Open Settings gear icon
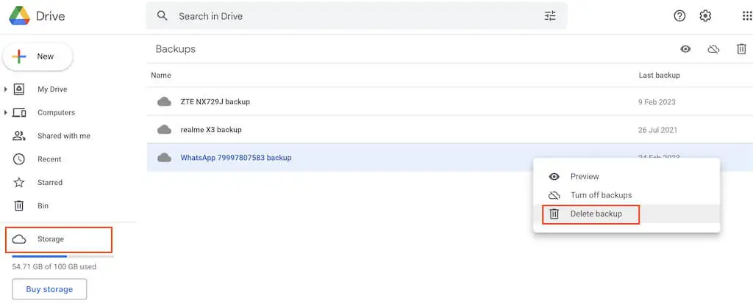The height and width of the screenshot is (306, 753). point(705,16)
